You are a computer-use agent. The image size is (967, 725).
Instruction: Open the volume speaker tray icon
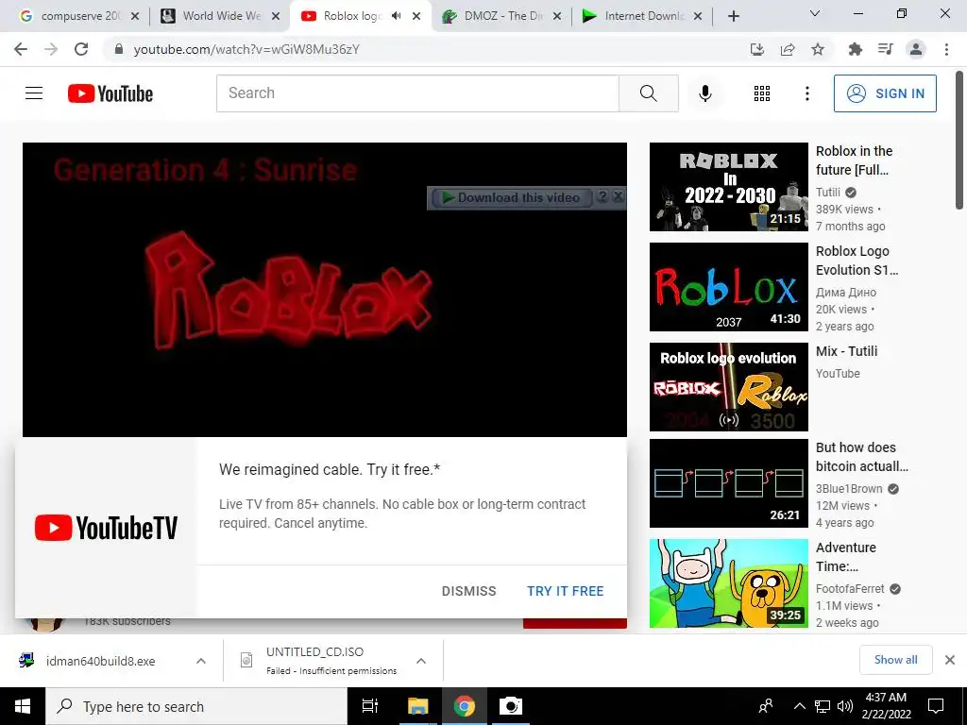(845, 706)
